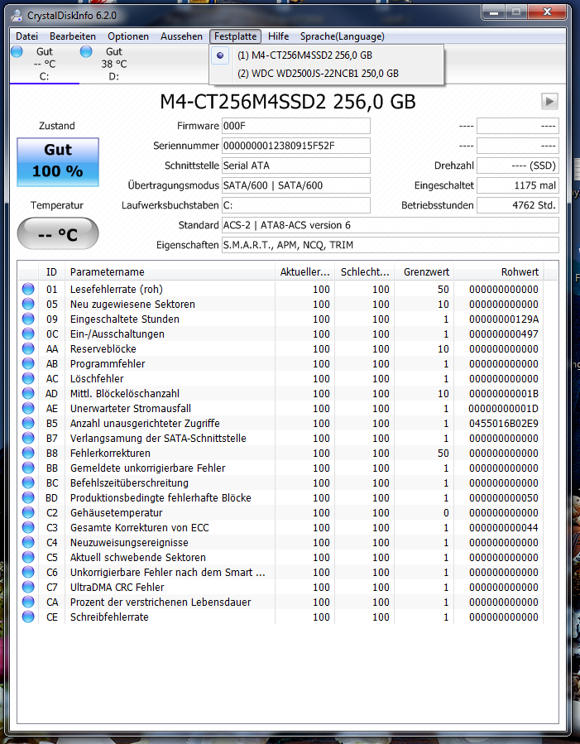This screenshot has height=744, width=580.
Task: Click the Standard field ACS-2
Action: click(391, 225)
